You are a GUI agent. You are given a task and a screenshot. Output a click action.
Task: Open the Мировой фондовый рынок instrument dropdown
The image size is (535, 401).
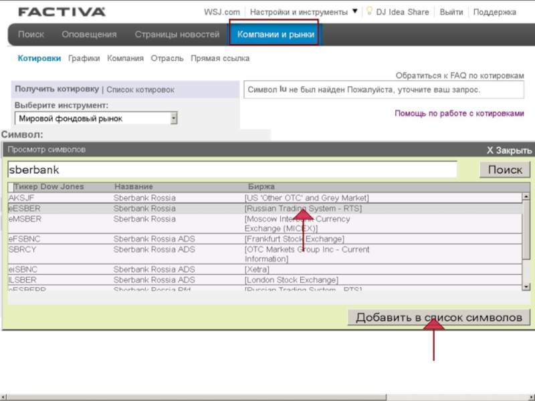pos(174,118)
